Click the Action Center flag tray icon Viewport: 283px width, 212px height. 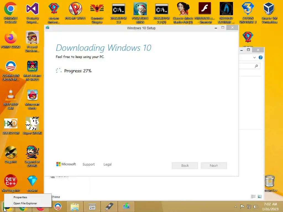coord(242,206)
